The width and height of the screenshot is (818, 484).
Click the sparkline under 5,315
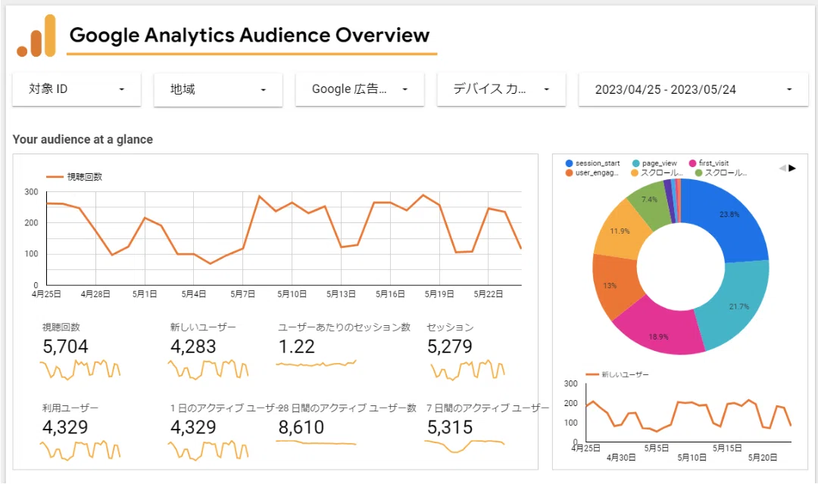(x=464, y=446)
